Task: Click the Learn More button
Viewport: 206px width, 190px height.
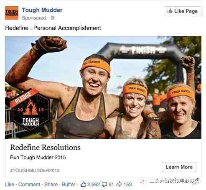Action: (x=179, y=167)
